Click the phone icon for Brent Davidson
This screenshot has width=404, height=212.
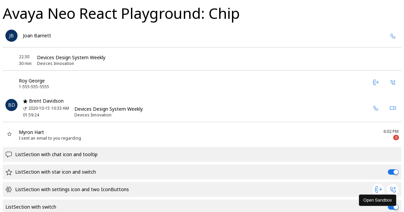376,108
